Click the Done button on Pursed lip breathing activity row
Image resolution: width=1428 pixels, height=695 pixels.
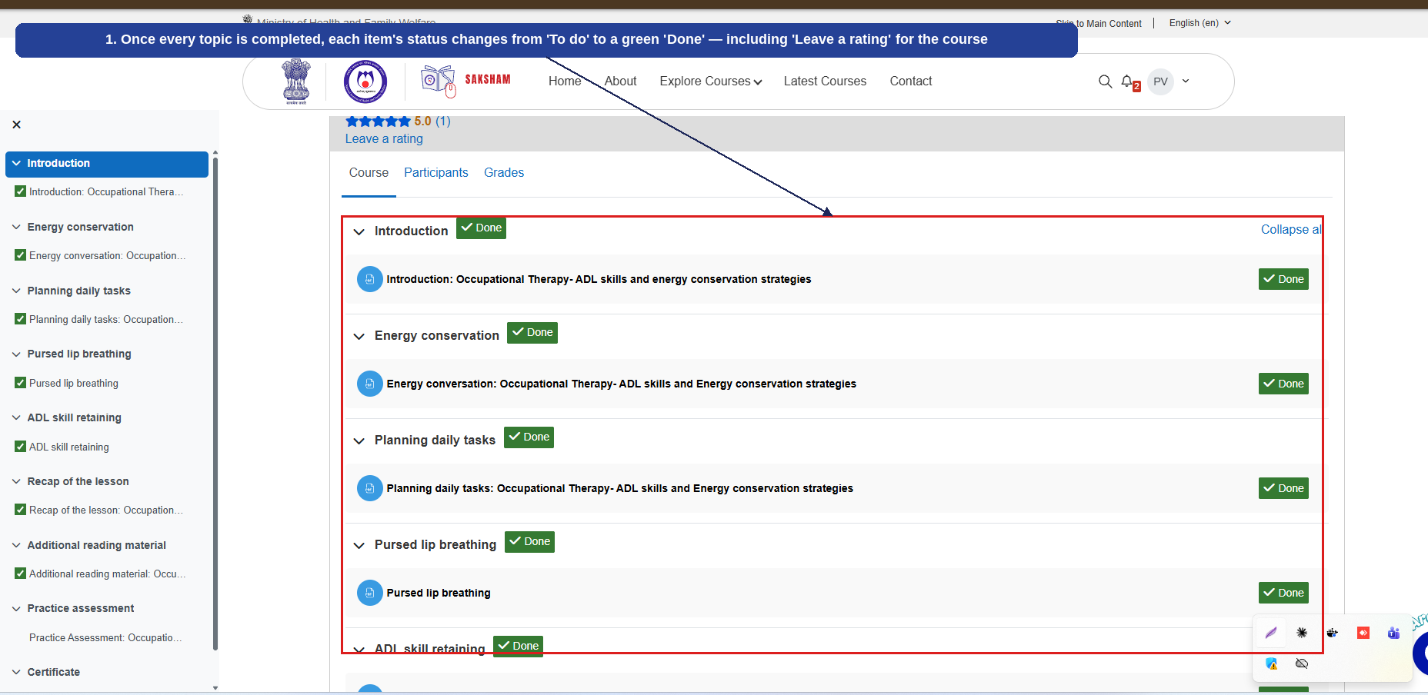point(1283,593)
